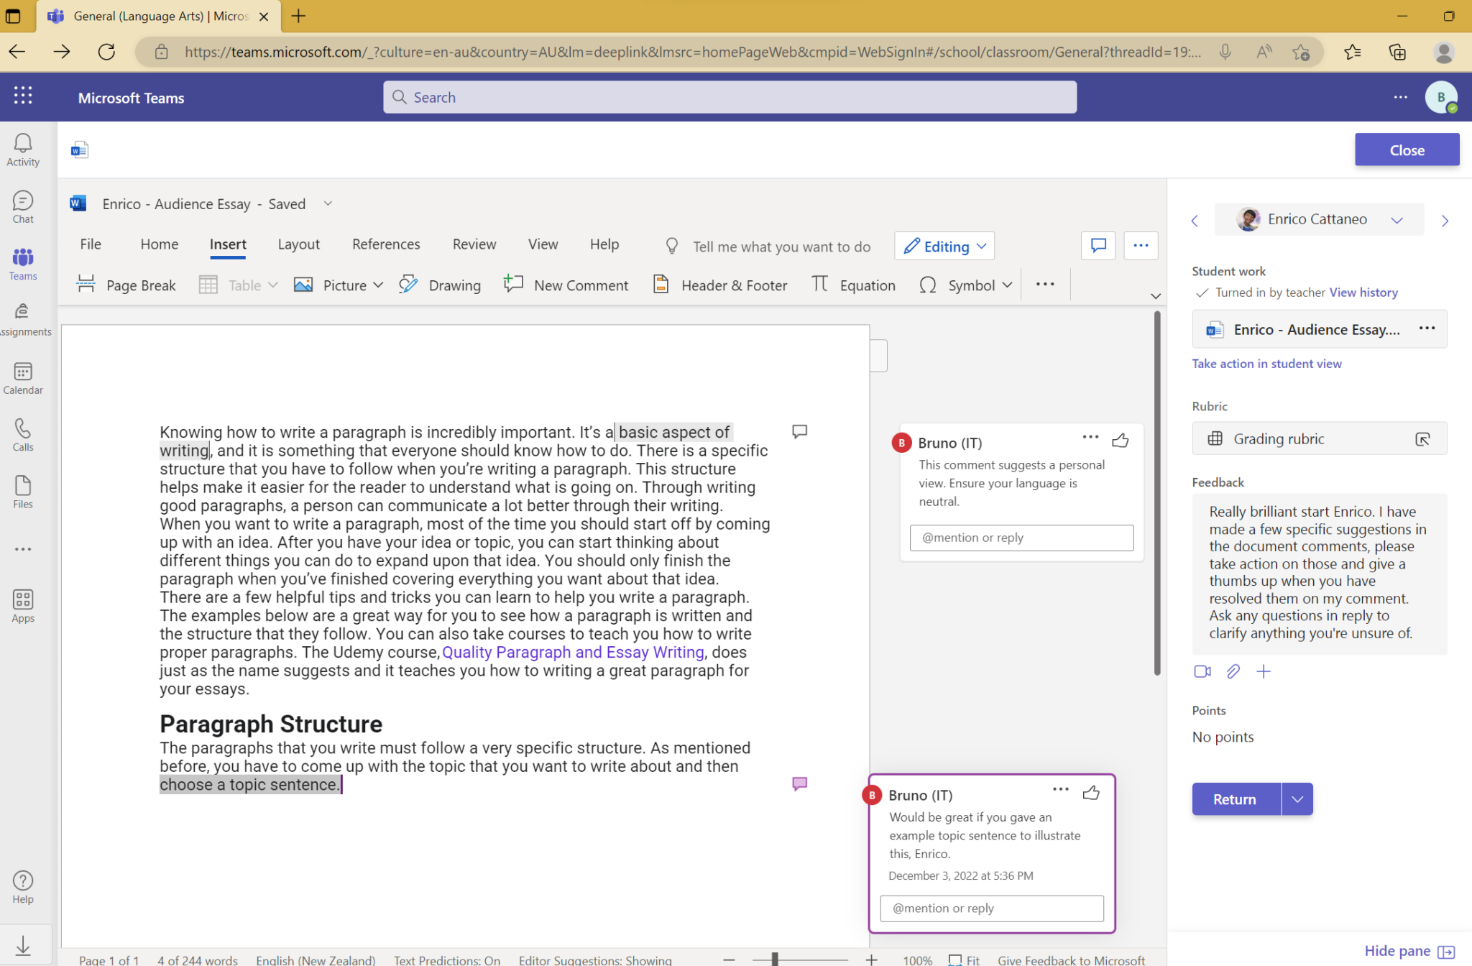Viewport: 1472px width, 966px height.
Task: Open the Layout ribbon tab
Action: [298, 244]
